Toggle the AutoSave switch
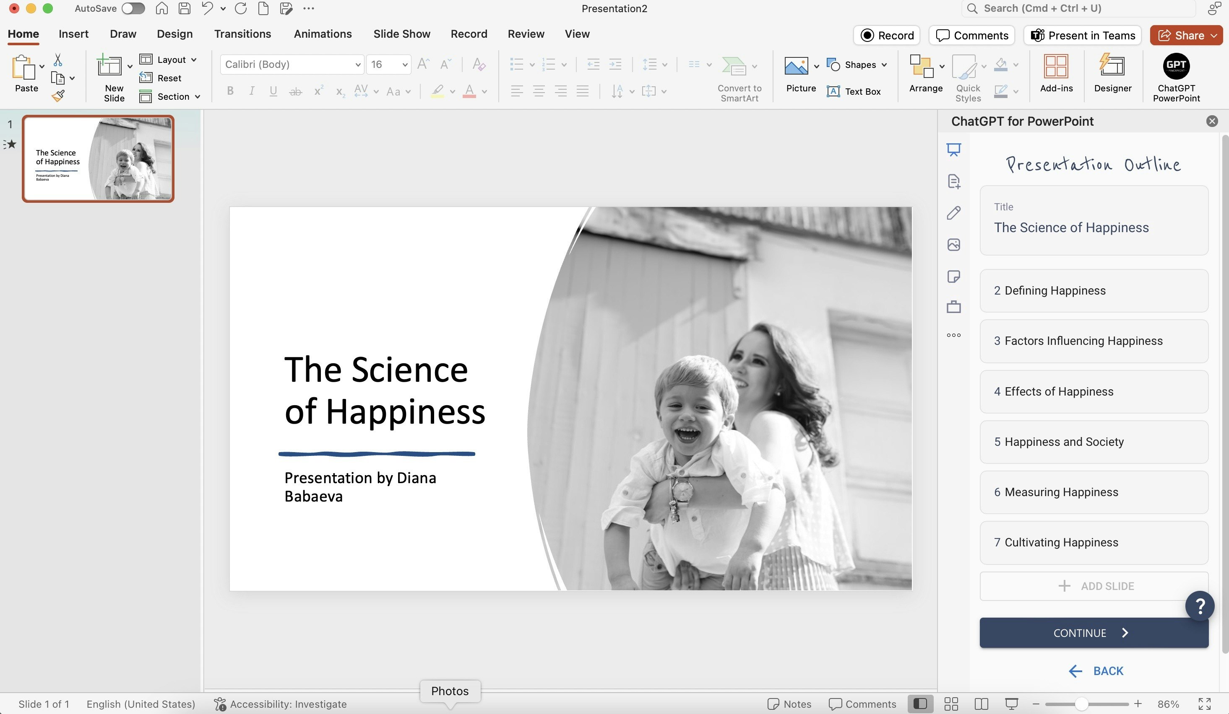Image resolution: width=1229 pixels, height=714 pixels. [133, 8]
